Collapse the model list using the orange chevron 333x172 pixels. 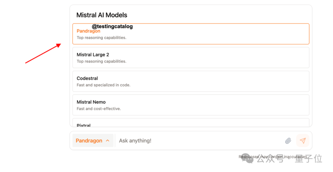(108, 141)
